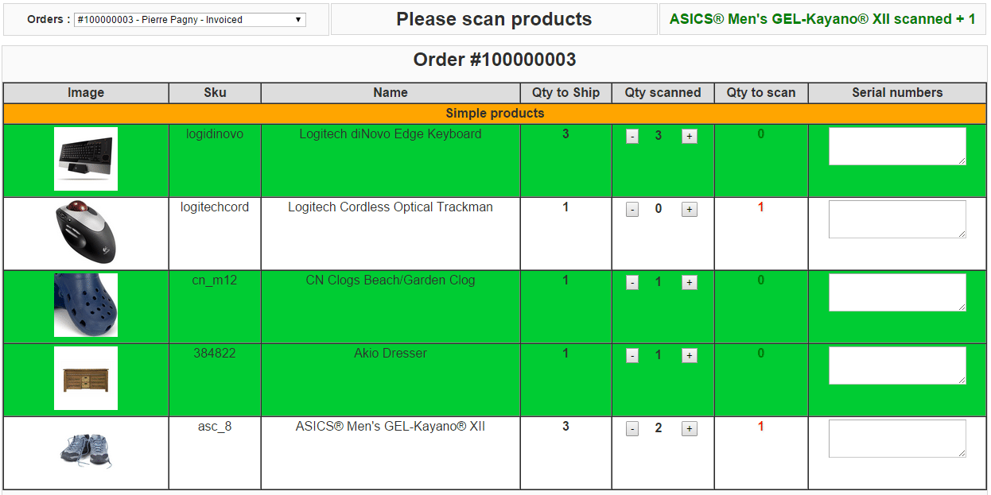
Task: Click product name Akio Dresser
Action: (x=391, y=354)
